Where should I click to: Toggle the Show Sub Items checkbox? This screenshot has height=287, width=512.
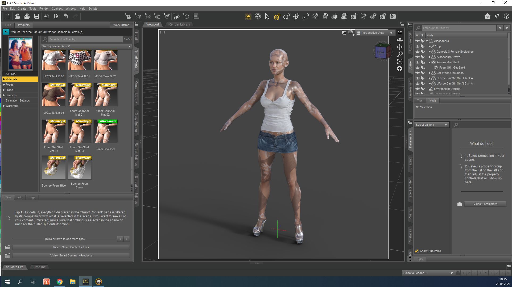click(x=417, y=251)
